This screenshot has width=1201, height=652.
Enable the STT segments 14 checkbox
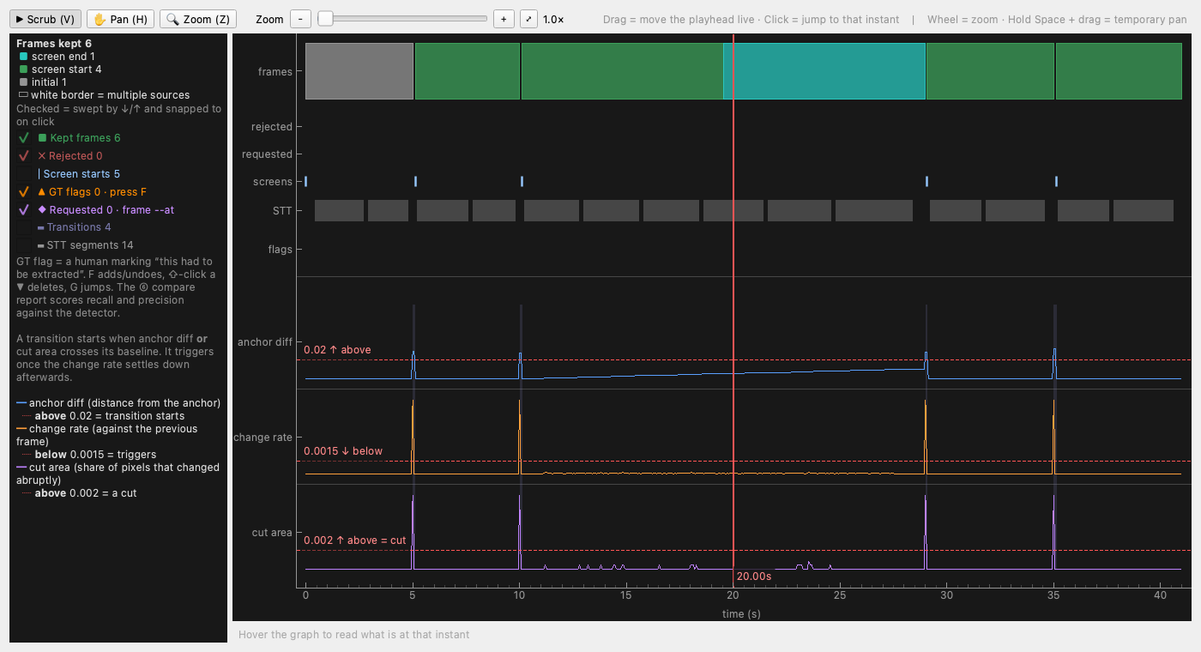[24, 245]
